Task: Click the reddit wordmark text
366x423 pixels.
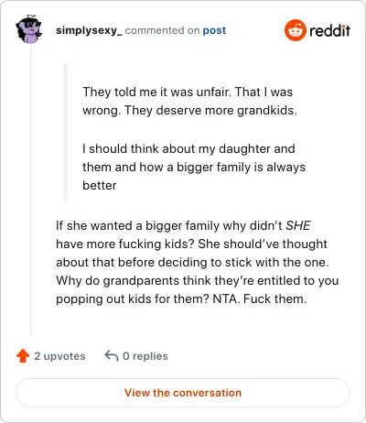Action: [x=329, y=30]
